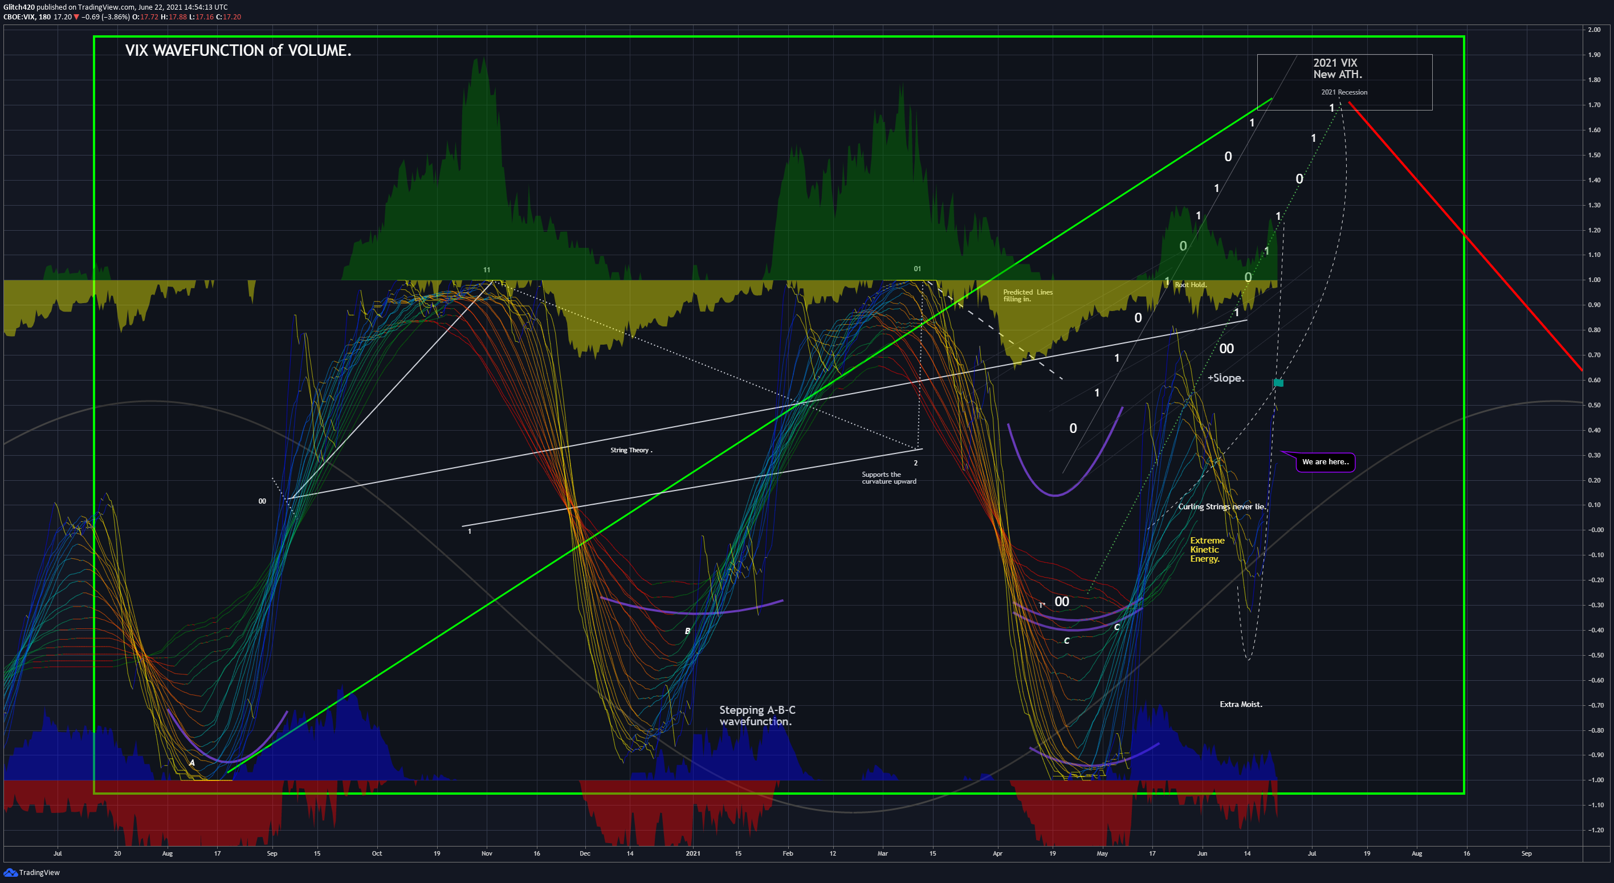
Task: Click the red change value '−0.69 (−3.86%)'
Action: [105, 17]
